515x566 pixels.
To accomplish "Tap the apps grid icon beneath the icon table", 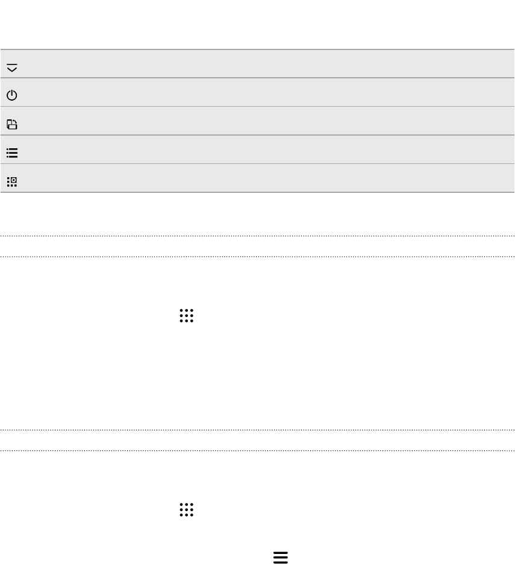I will point(187,315).
